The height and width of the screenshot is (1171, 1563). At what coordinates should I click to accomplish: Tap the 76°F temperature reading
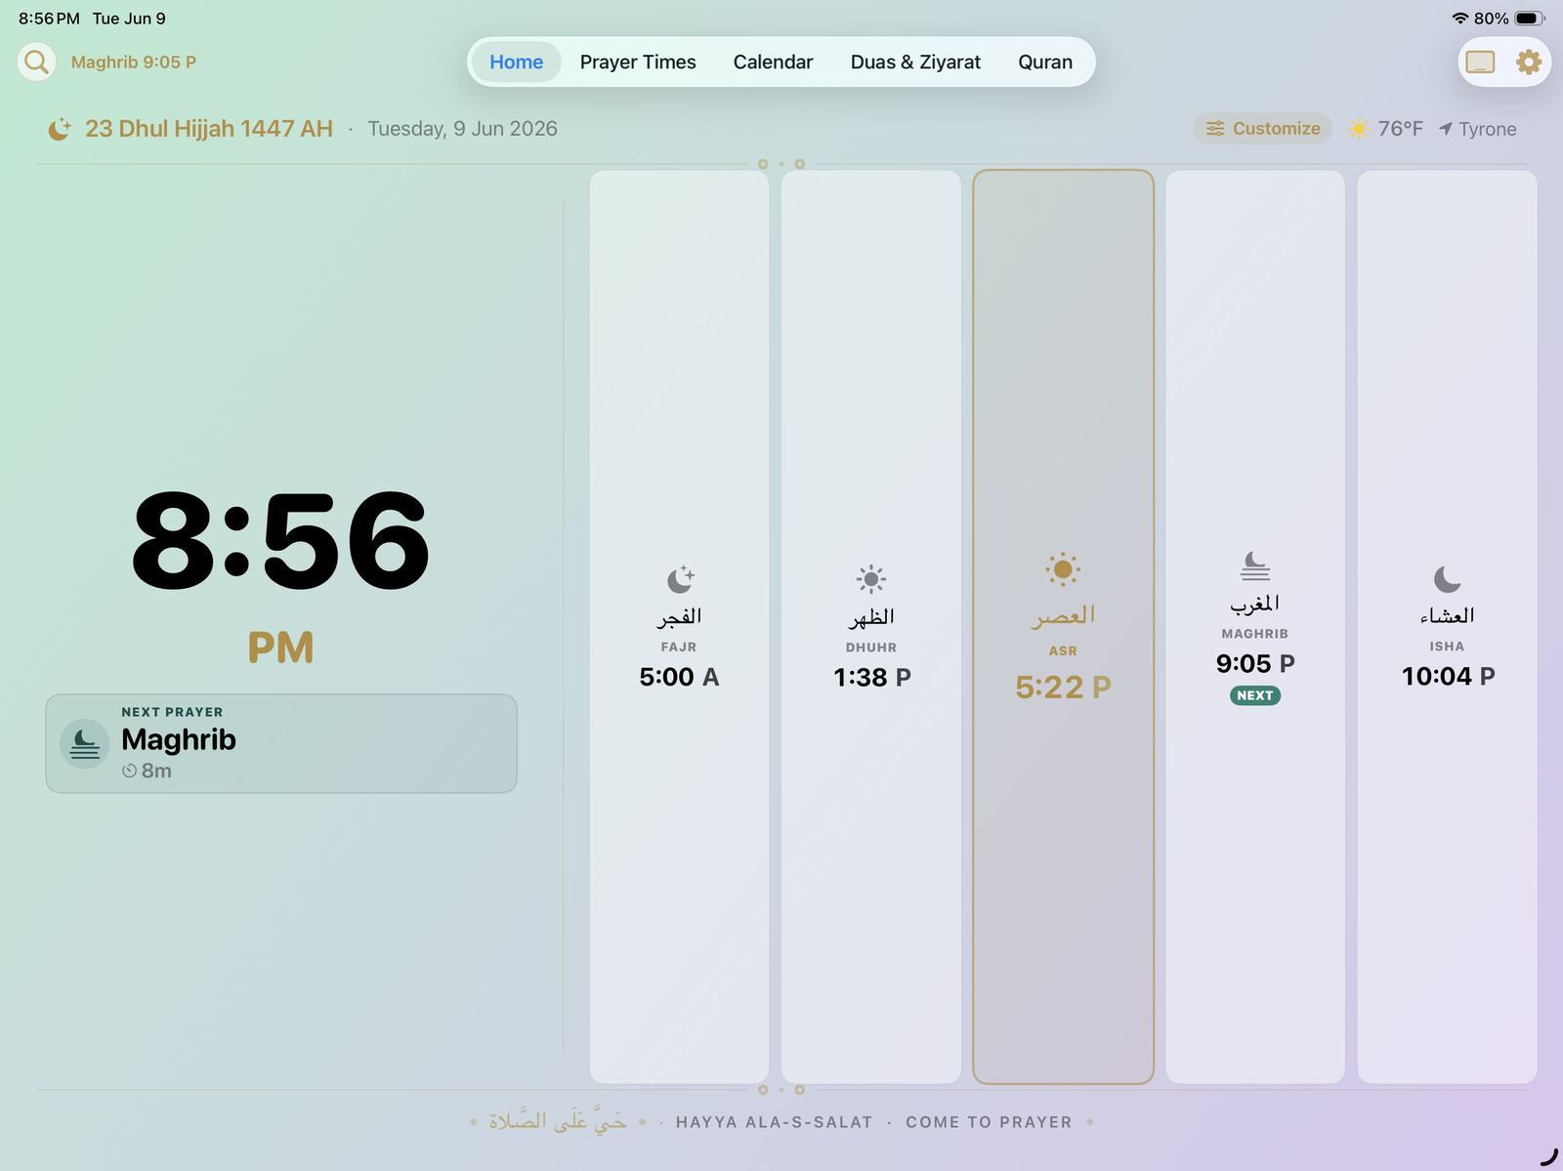coord(1400,129)
